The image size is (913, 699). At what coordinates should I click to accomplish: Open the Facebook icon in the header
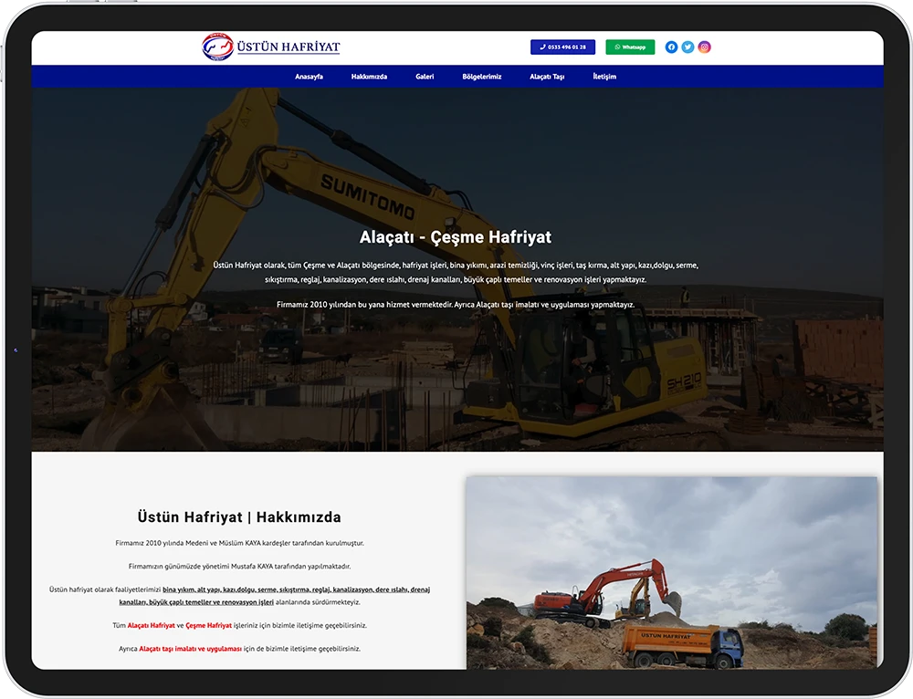(x=671, y=47)
